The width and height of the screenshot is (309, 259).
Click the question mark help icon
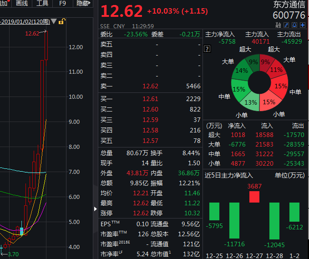point(207,49)
